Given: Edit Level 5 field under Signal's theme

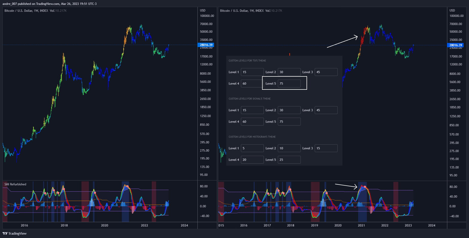Looking at the screenshot, I should coord(289,122).
